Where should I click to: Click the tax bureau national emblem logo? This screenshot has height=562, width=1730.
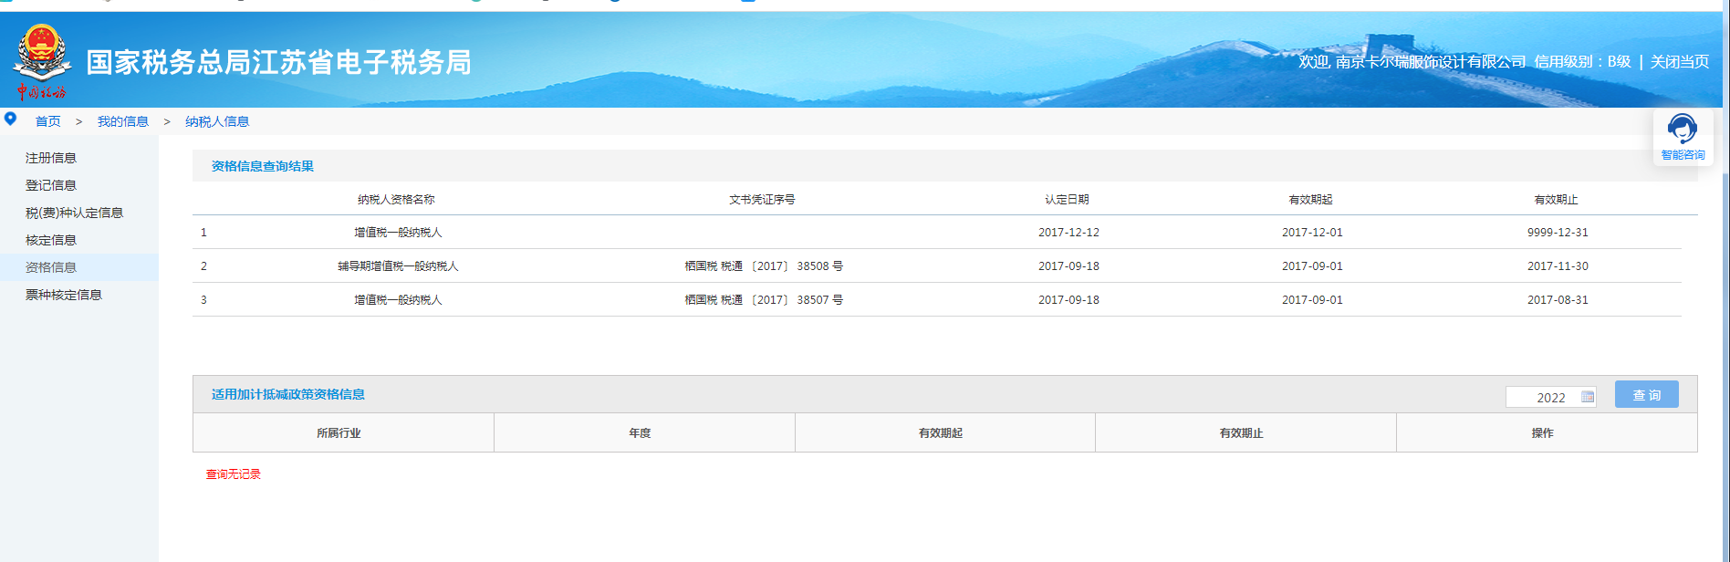[42, 55]
